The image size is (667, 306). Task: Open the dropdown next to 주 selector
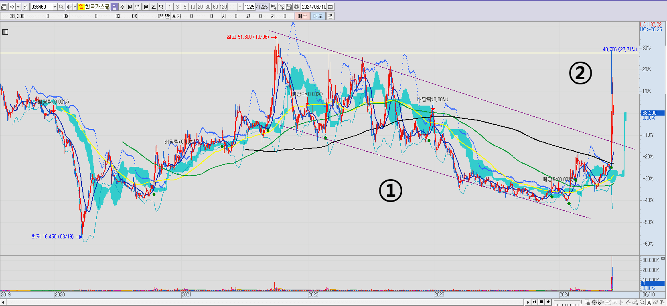(x=18, y=7)
